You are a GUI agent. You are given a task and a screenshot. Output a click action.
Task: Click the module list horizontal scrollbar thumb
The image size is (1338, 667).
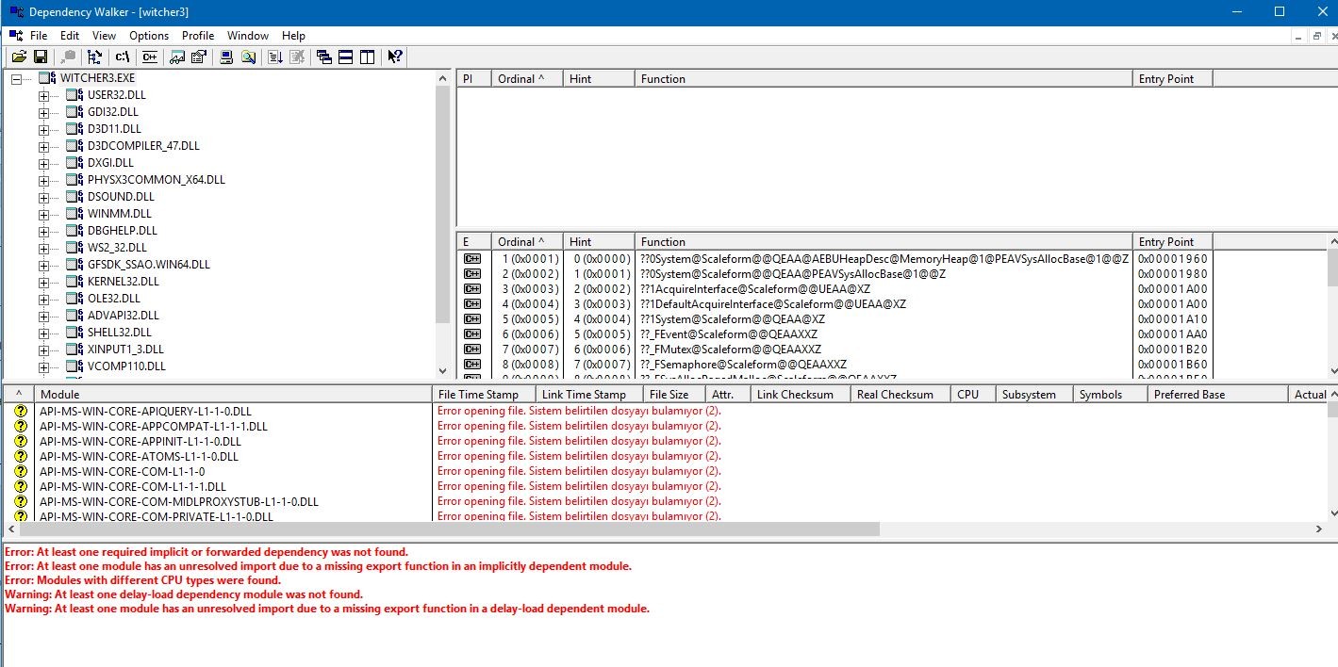449,530
